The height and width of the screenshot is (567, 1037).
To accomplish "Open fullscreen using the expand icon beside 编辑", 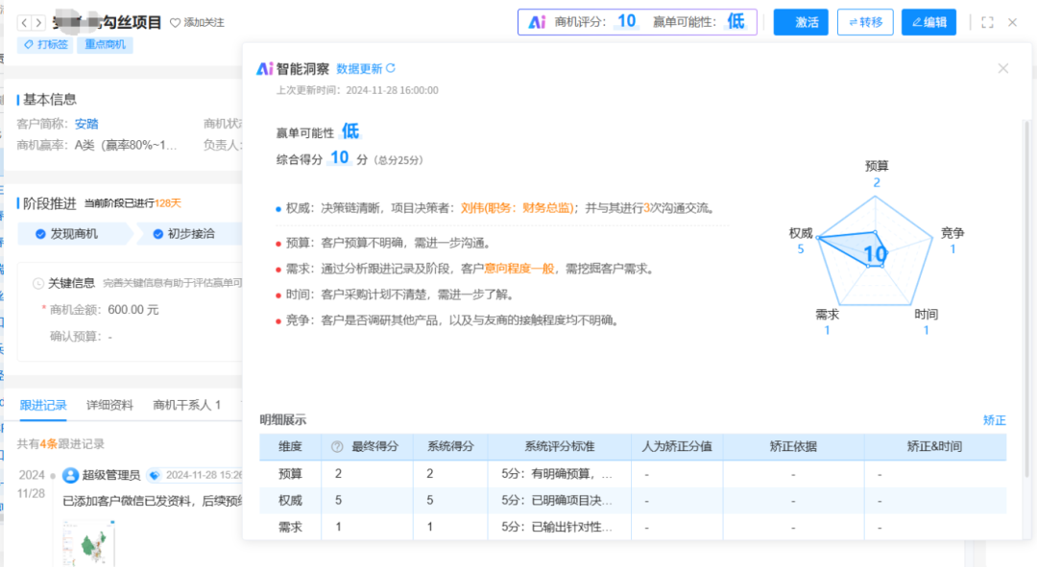I will 988,21.
